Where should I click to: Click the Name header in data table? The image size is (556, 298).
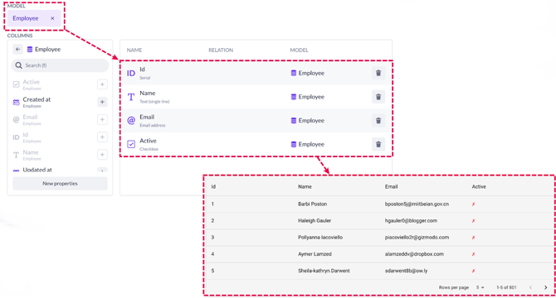[305, 186]
